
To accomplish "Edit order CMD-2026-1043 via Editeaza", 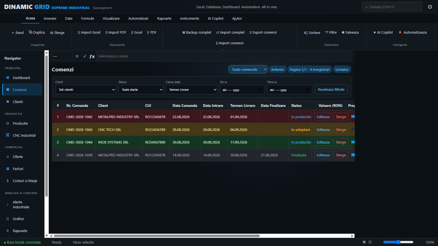I will (323, 130).
